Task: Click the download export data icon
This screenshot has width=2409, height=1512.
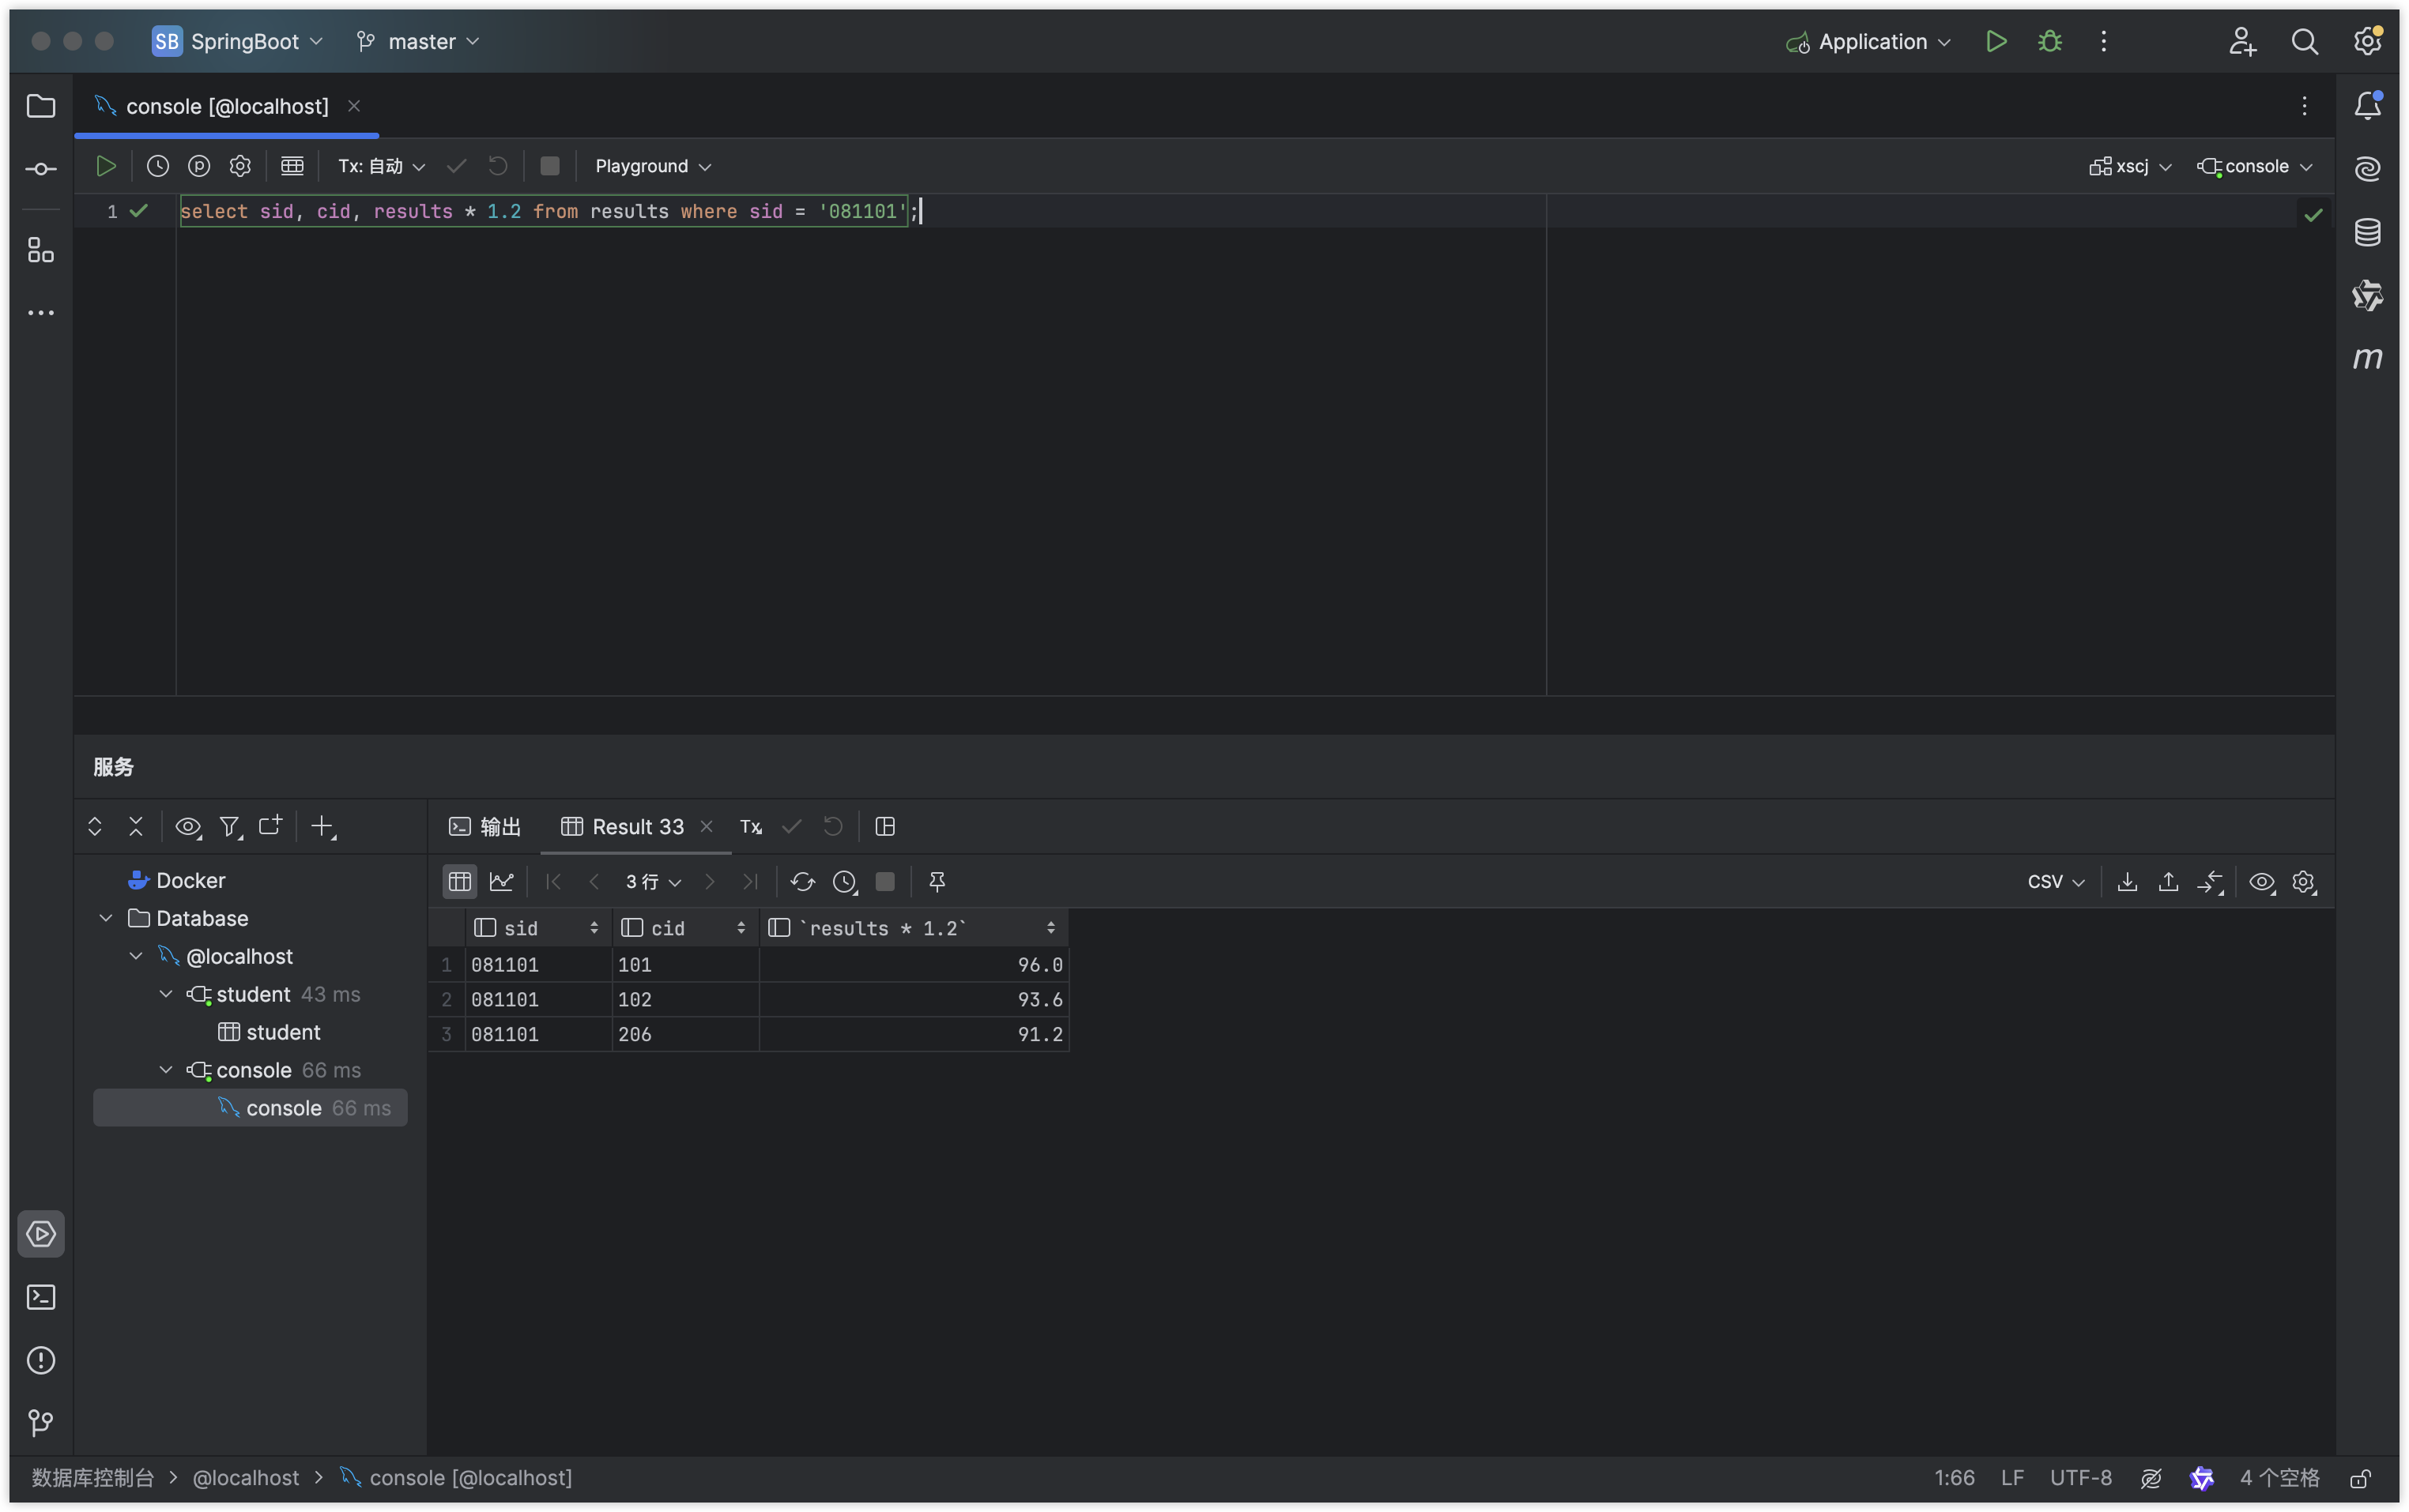Action: 2127,881
